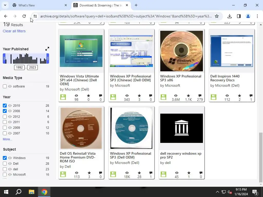Click the browser back arrow

6,16
